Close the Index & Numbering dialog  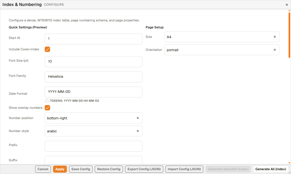pyautogui.click(x=287, y=5)
